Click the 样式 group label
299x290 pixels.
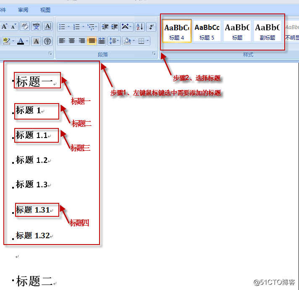(248, 55)
